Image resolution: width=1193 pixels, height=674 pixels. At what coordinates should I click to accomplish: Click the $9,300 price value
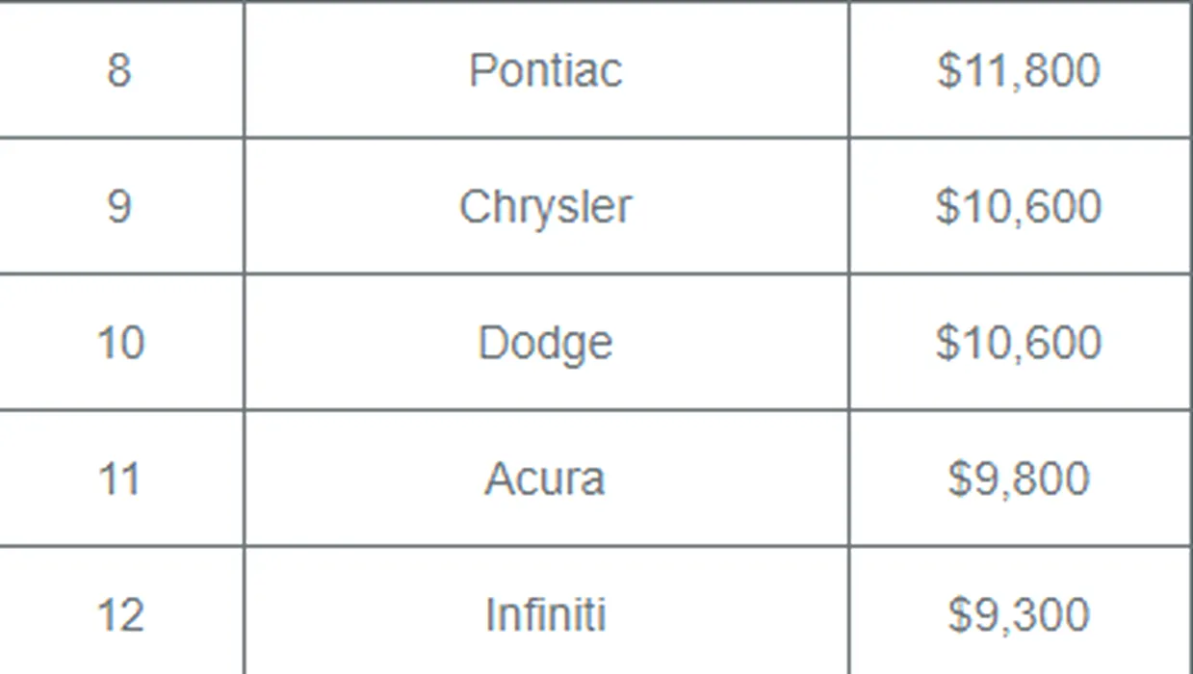coord(1018,615)
